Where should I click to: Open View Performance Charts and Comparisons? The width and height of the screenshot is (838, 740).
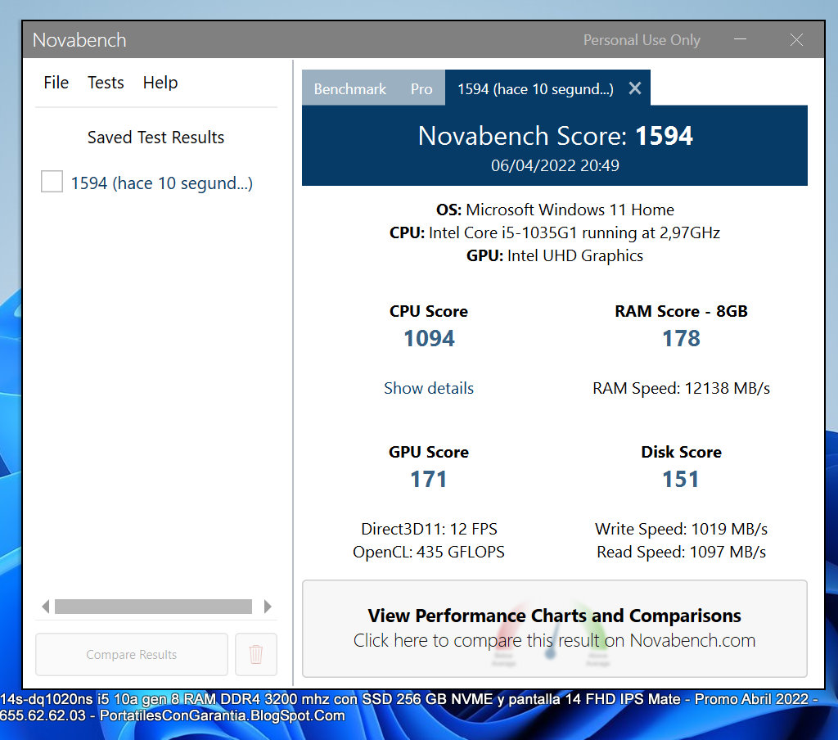554,628
